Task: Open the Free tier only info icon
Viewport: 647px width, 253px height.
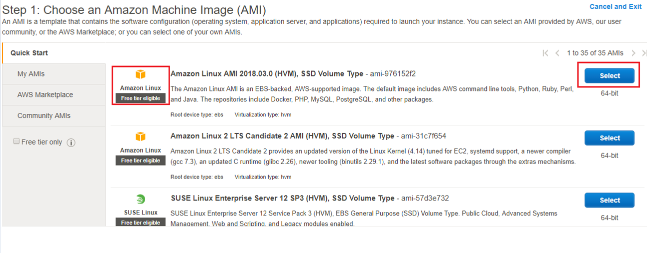Action: pyautogui.click(x=71, y=142)
